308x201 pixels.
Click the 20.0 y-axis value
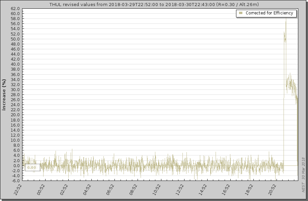coord(16,115)
